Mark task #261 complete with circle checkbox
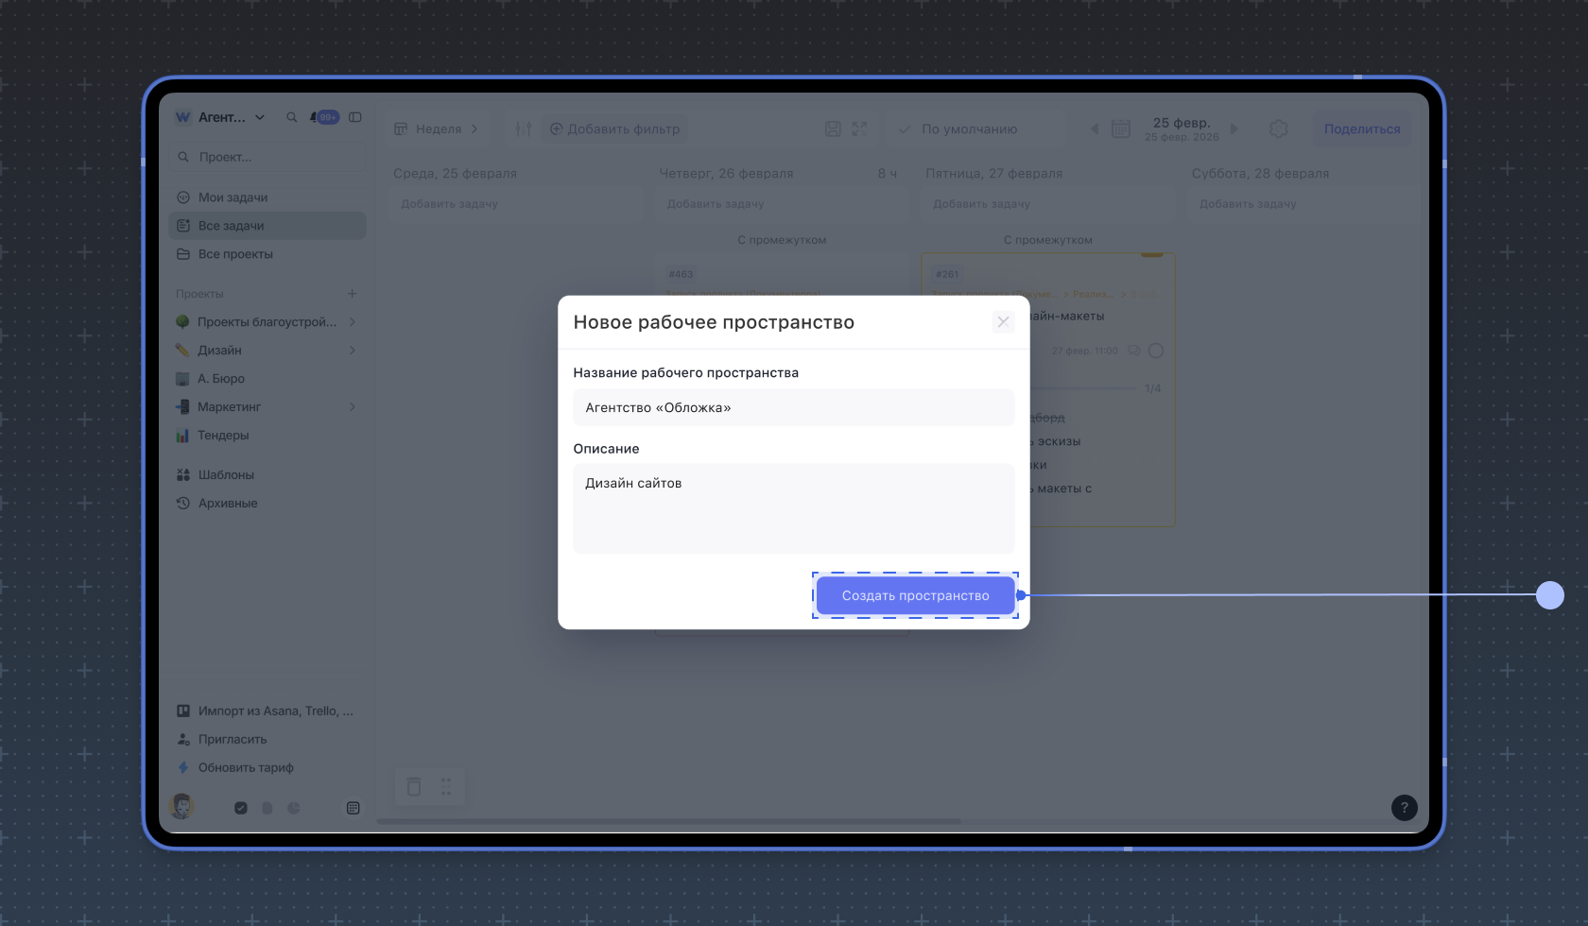Screen dimensions: 1588x926 point(1155,351)
